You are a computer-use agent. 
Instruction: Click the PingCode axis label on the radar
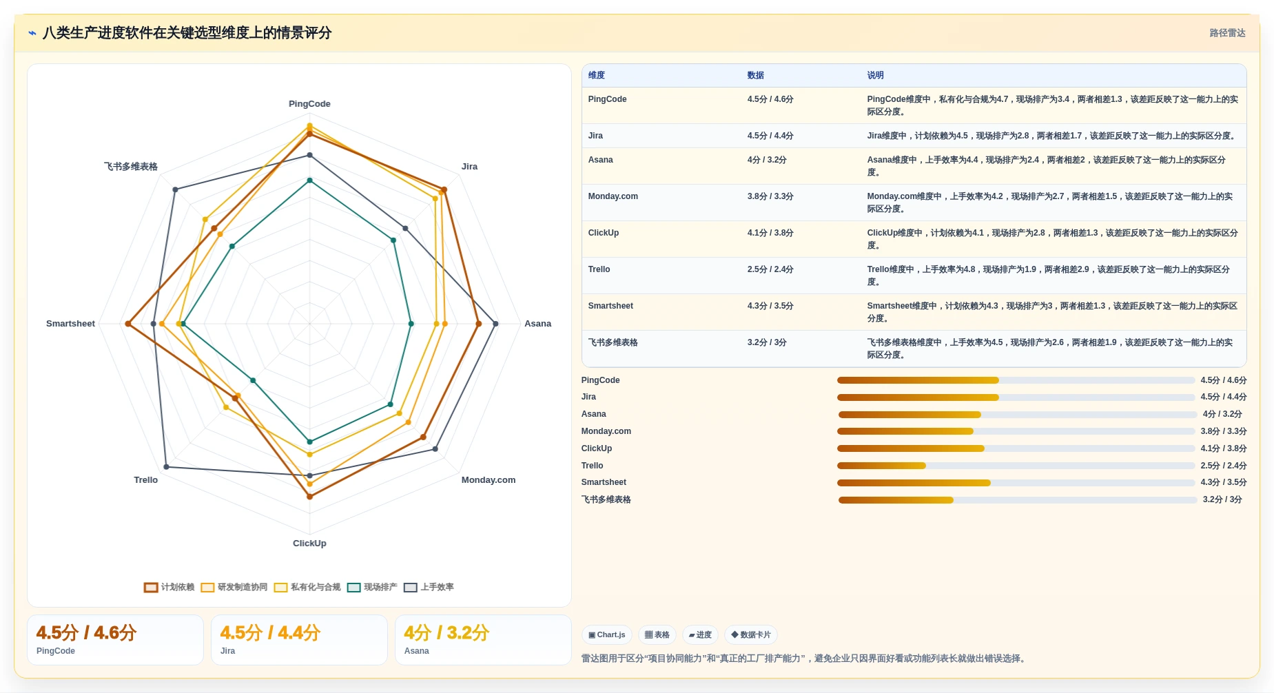tap(309, 104)
